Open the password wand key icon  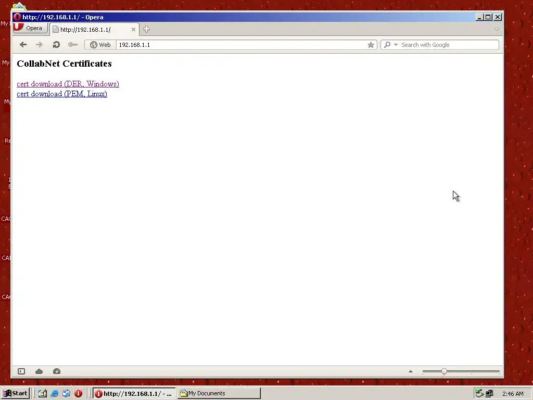[73, 45]
